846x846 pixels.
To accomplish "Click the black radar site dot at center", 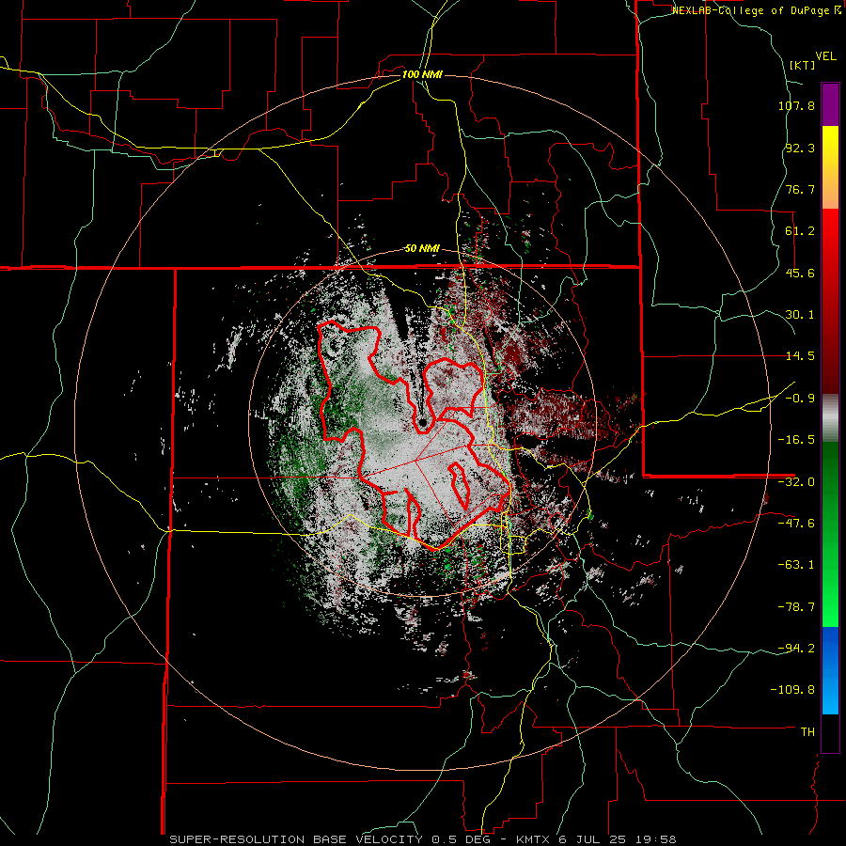I will [x=422, y=422].
